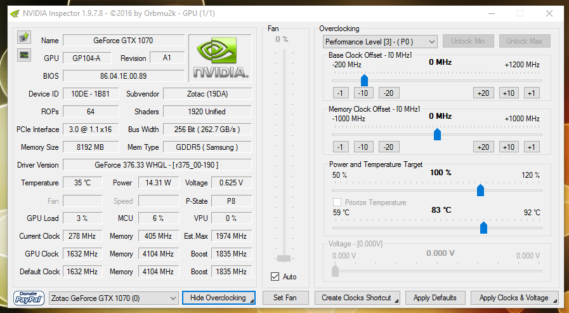
Task: Click the Bus Width value 256 Bit
Action: (207, 130)
